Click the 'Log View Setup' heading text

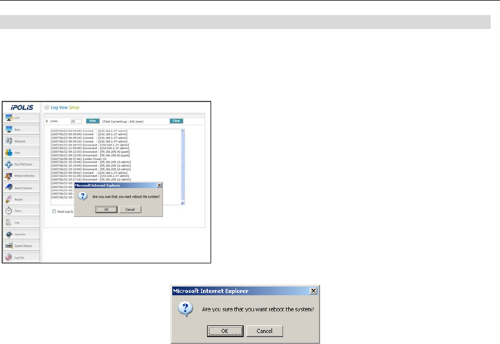[65, 107]
